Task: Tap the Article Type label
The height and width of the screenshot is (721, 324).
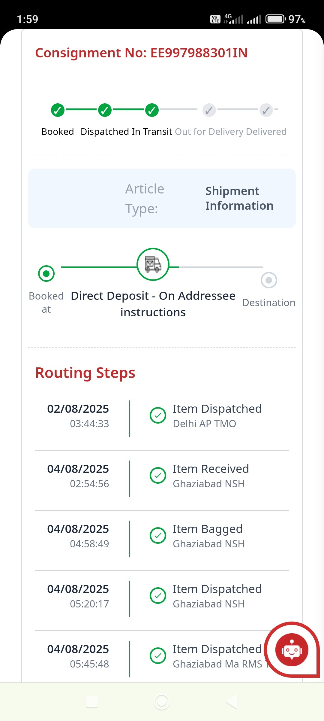Action: [x=145, y=198]
